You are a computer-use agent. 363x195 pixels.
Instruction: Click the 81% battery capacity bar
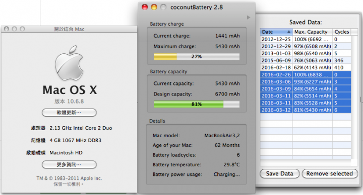point(197,105)
